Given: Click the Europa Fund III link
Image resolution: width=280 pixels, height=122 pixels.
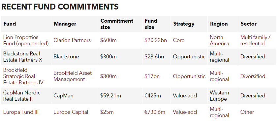Looking at the screenshot, I should (x=21, y=112).
